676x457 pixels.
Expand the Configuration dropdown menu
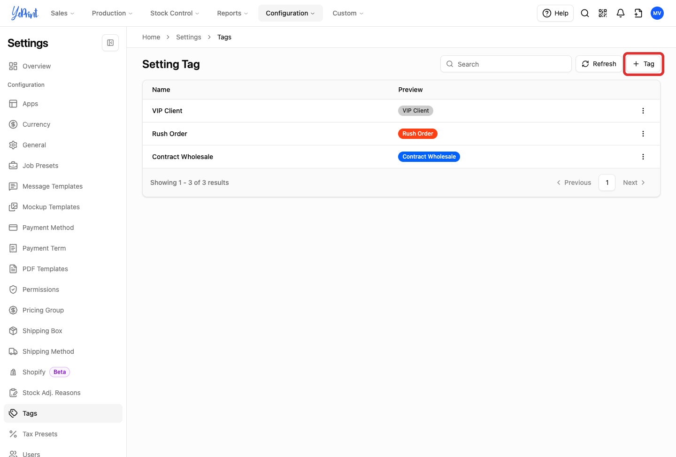click(290, 13)
